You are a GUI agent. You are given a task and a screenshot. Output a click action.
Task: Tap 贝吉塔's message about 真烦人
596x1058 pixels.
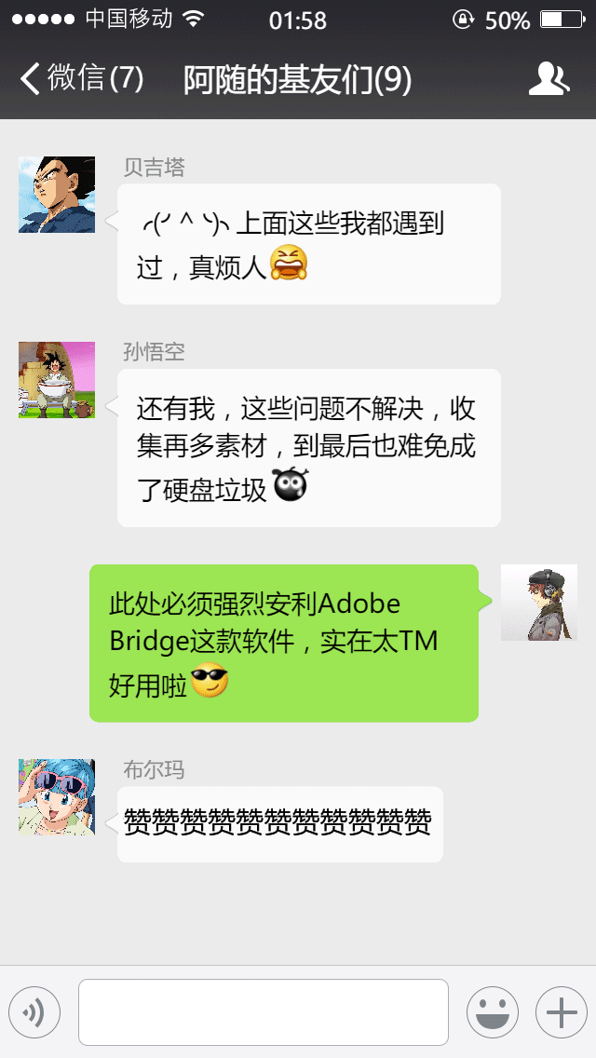click(x=309, y=244)
